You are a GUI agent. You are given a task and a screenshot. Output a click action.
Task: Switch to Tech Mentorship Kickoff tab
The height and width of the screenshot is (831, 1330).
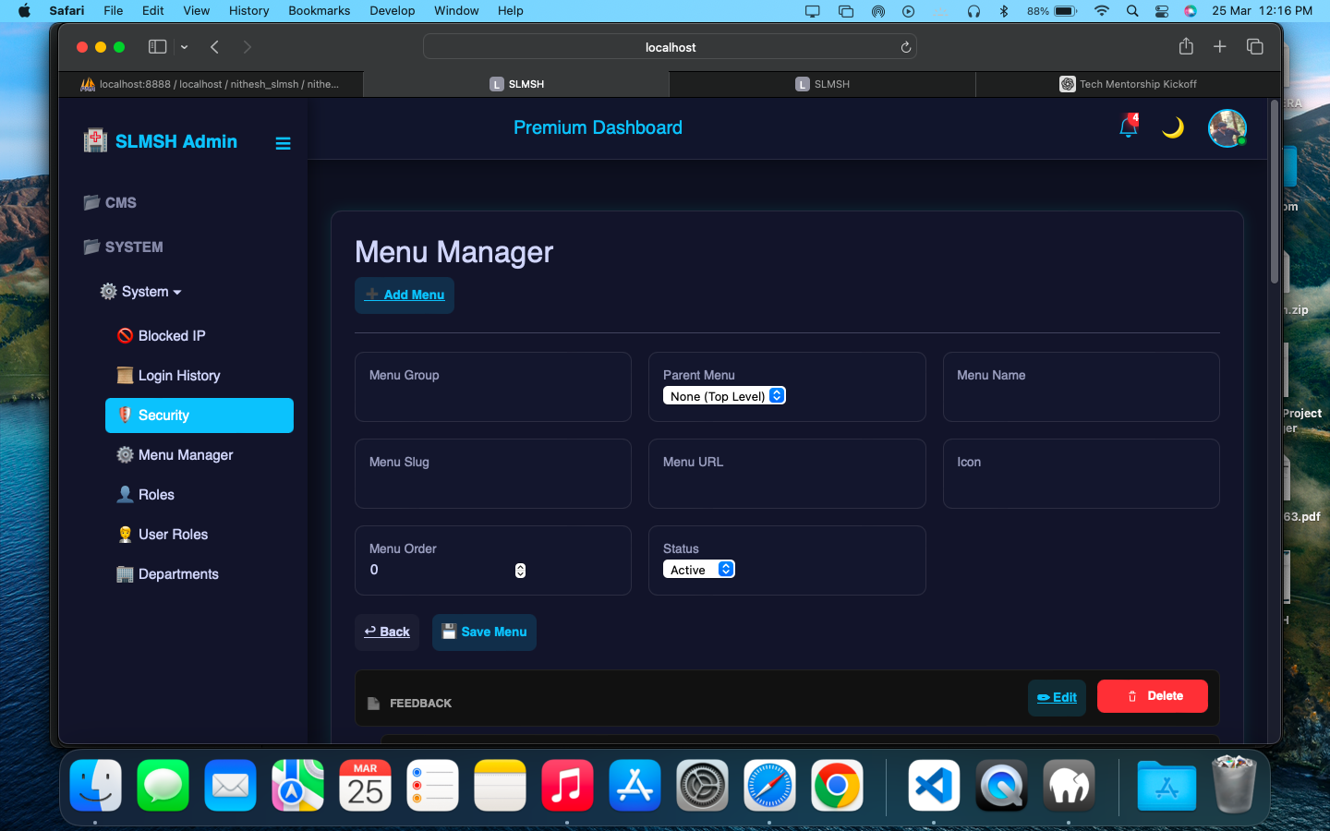1128,84
